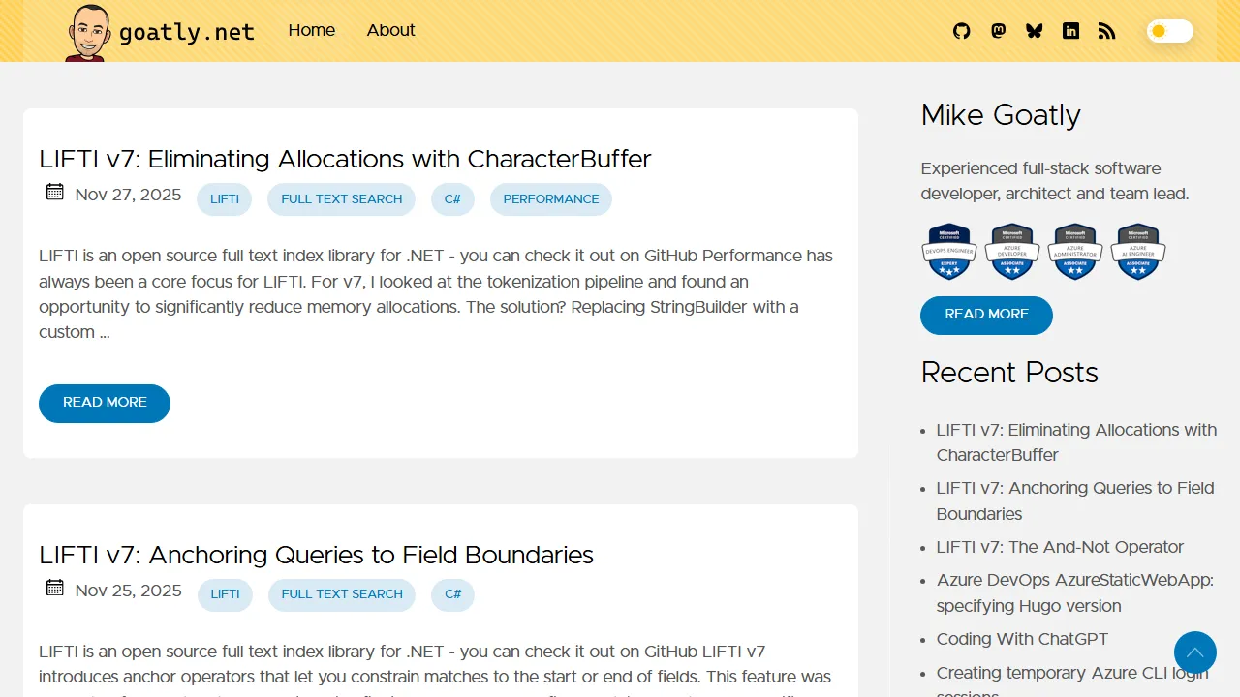The height and width of the screenshot is (697, 1240).
Task: Click the DevOps Engineer Expert badge
Action: click(x=948, y=252)
